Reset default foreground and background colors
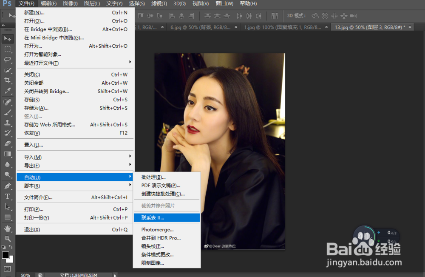This screenshot has height=277, width=425. click(3, 247)
